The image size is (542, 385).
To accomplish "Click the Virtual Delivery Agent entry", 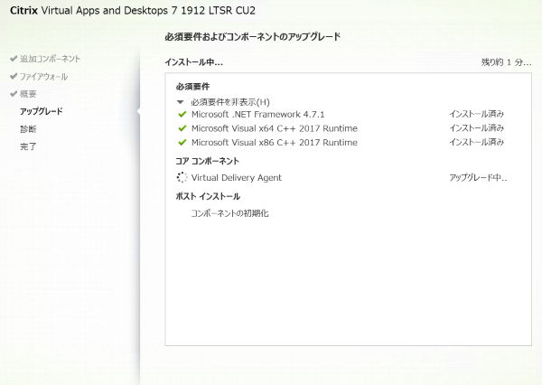I will (x=237, y=178).
